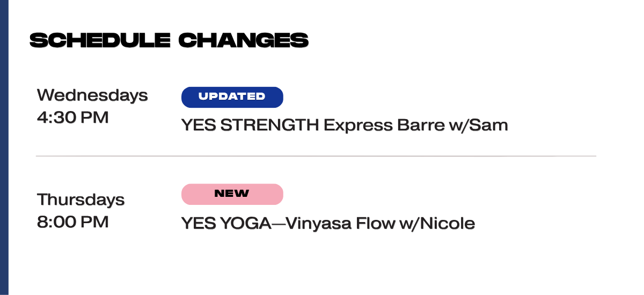Click the YES STRENGTH text
Image resolution: width=644 pixels, height=295 pixels.
point(251,126)
